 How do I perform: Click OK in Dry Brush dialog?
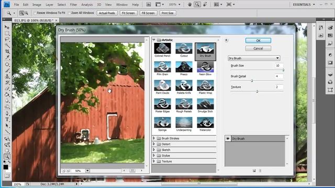[x=258, y=41]
